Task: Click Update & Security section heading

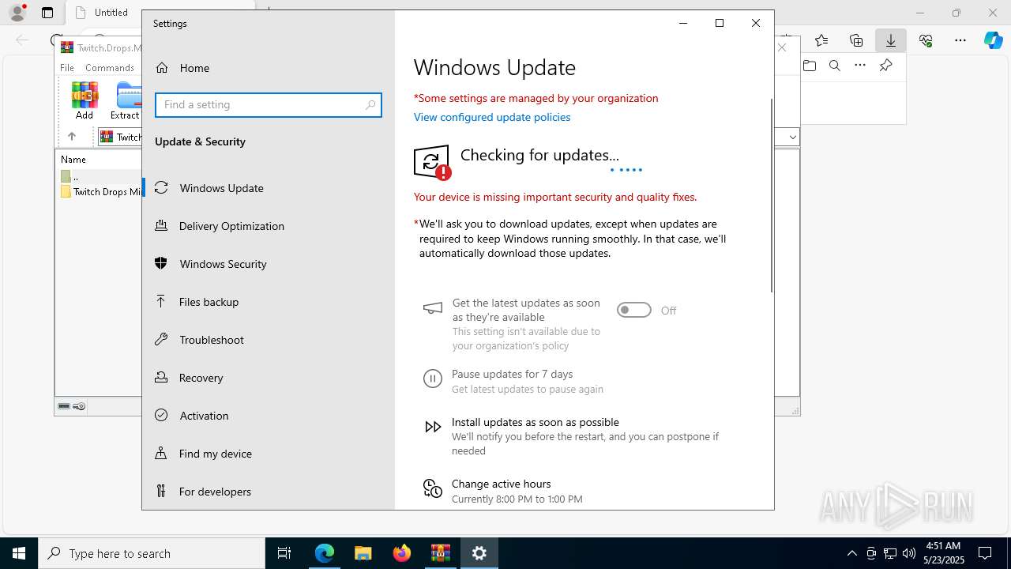Action: click(x=200, y=141)
